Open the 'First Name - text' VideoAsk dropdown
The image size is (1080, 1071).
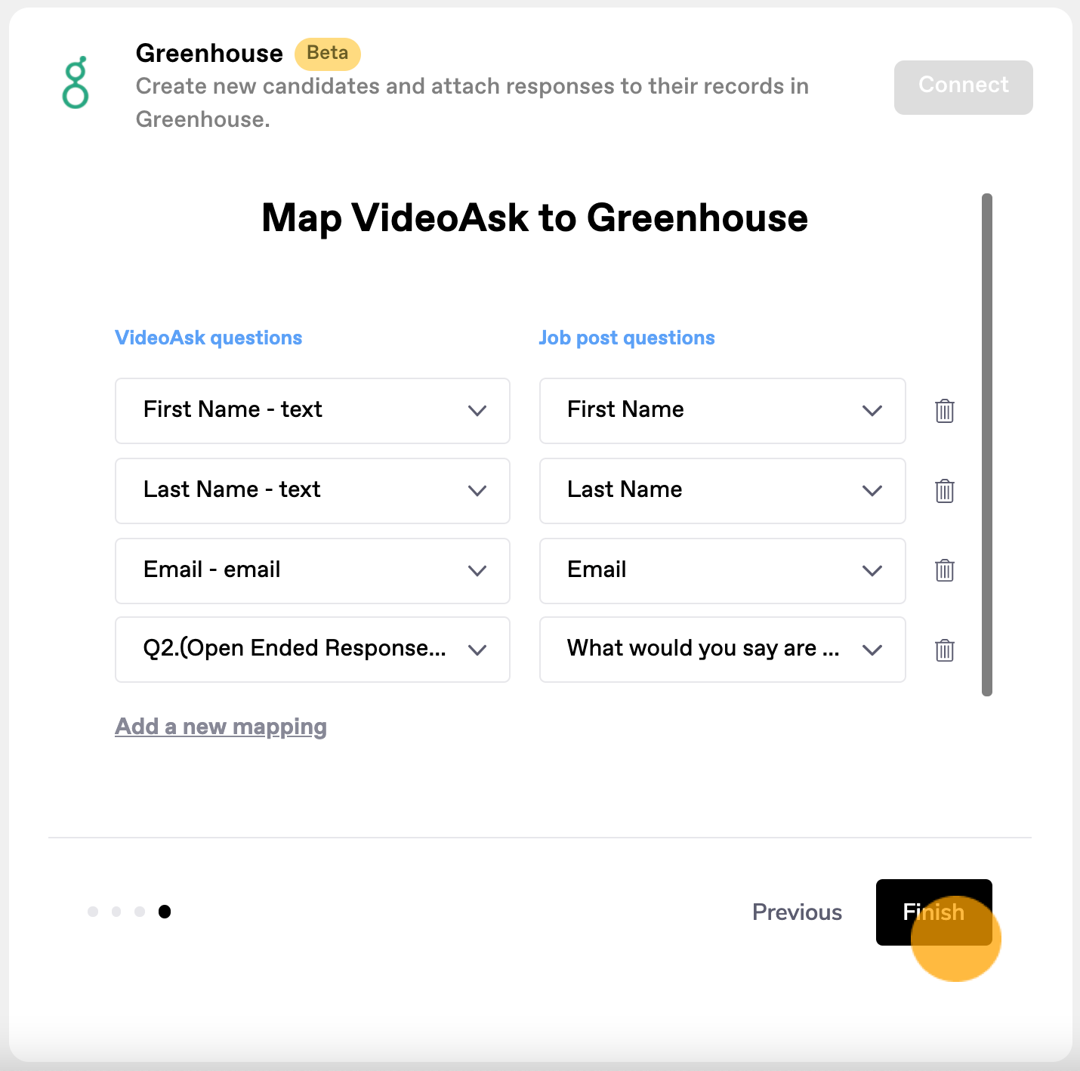(x=313, y=411)
